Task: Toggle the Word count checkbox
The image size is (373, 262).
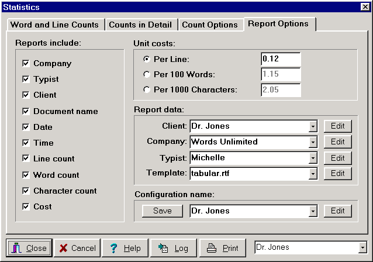Action: 26,175
